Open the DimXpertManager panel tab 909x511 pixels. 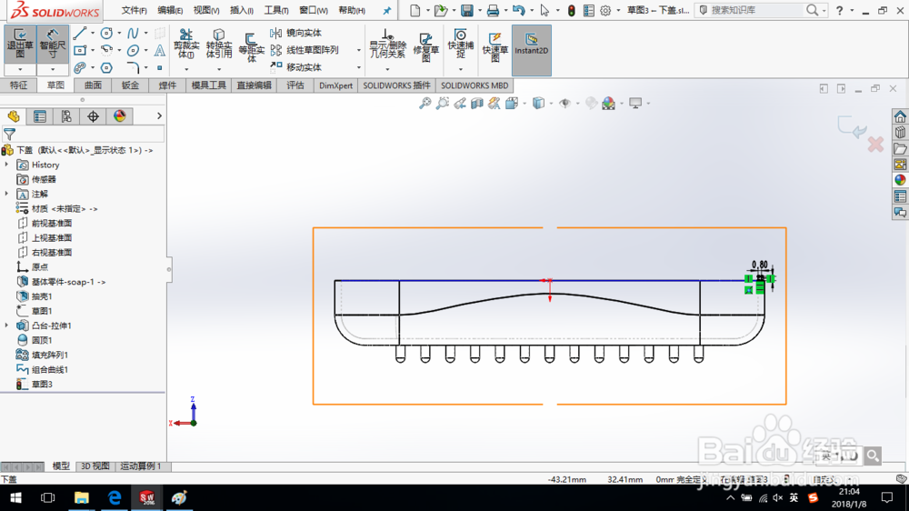click(93, 116)
